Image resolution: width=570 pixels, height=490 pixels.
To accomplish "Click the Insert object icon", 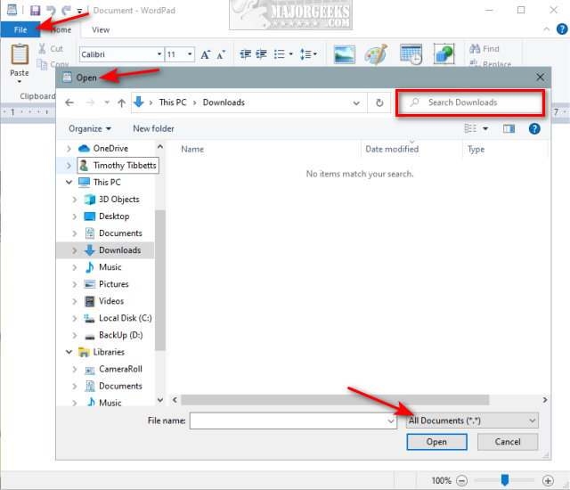I will coord(444,54).
